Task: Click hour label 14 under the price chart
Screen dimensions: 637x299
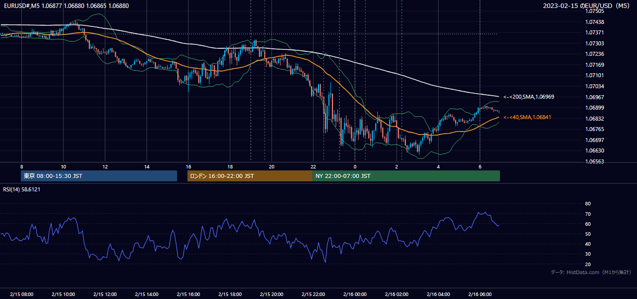Action: 147,166
